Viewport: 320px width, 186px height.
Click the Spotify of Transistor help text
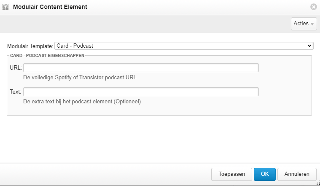tap(80, 78)
